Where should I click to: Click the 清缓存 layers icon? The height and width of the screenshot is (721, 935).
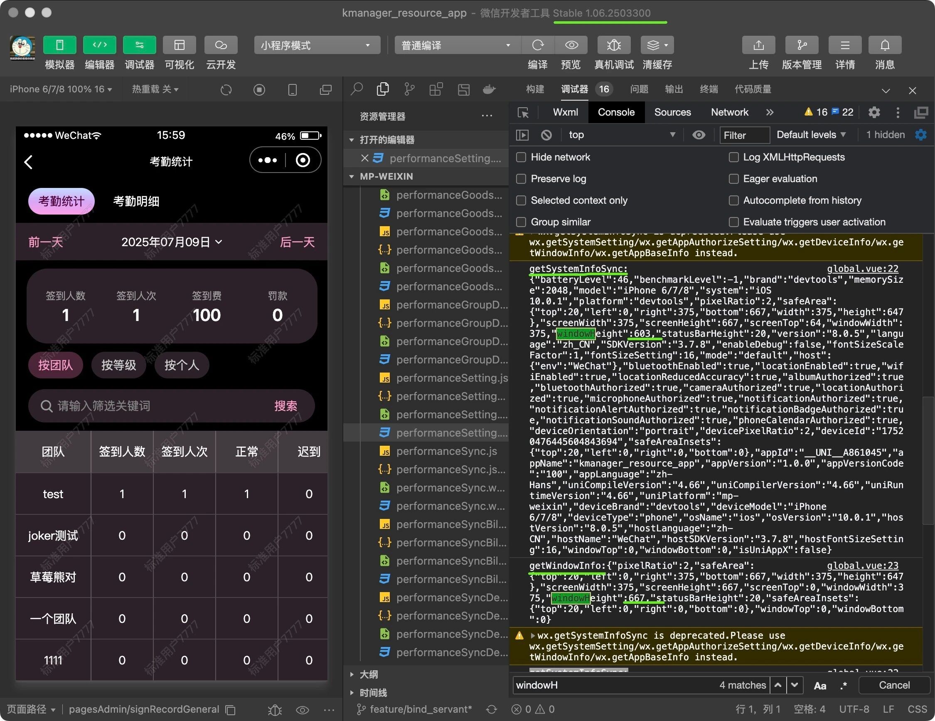click(653, 45)
